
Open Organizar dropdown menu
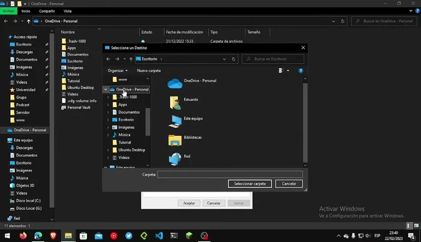[x=118, y=70]
